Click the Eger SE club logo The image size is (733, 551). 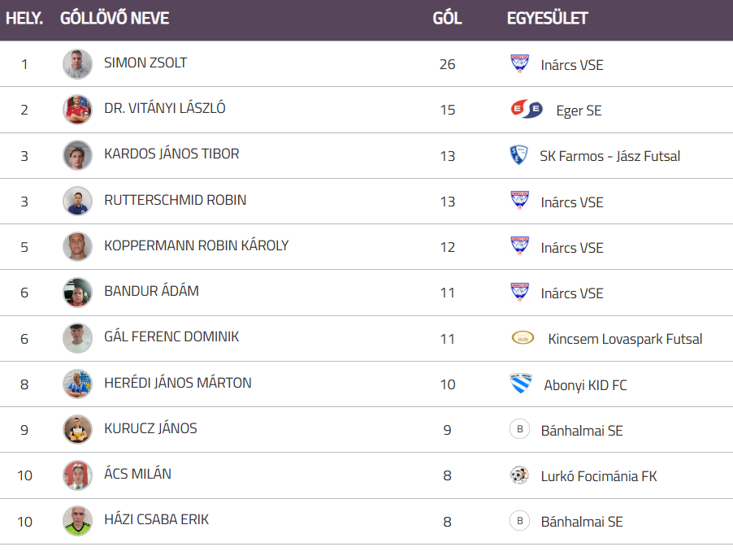[527, 110]
